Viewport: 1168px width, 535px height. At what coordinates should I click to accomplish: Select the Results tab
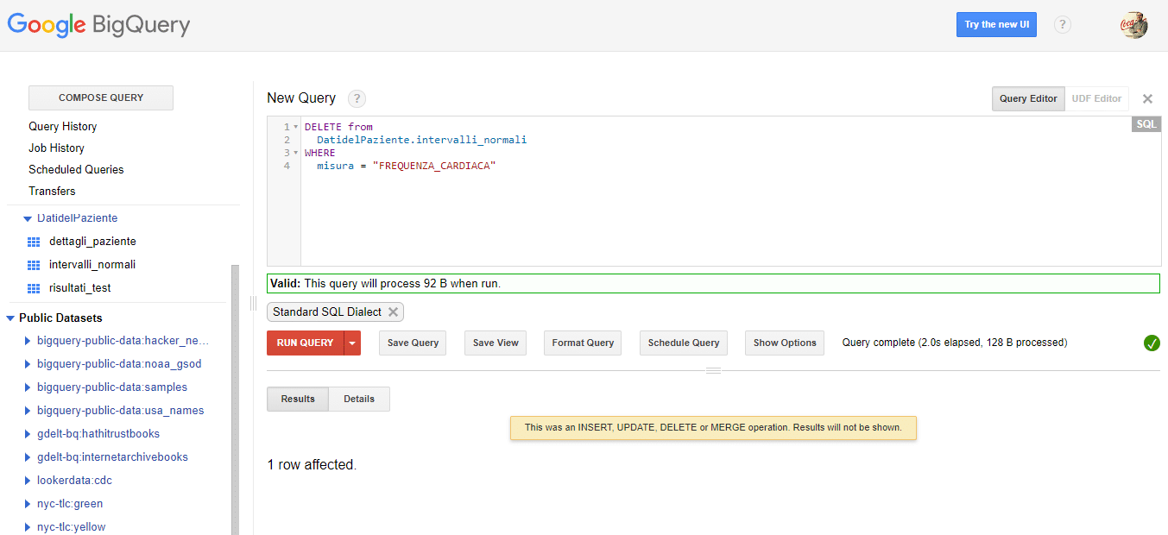pyautogui.click(x=298, y=399)
